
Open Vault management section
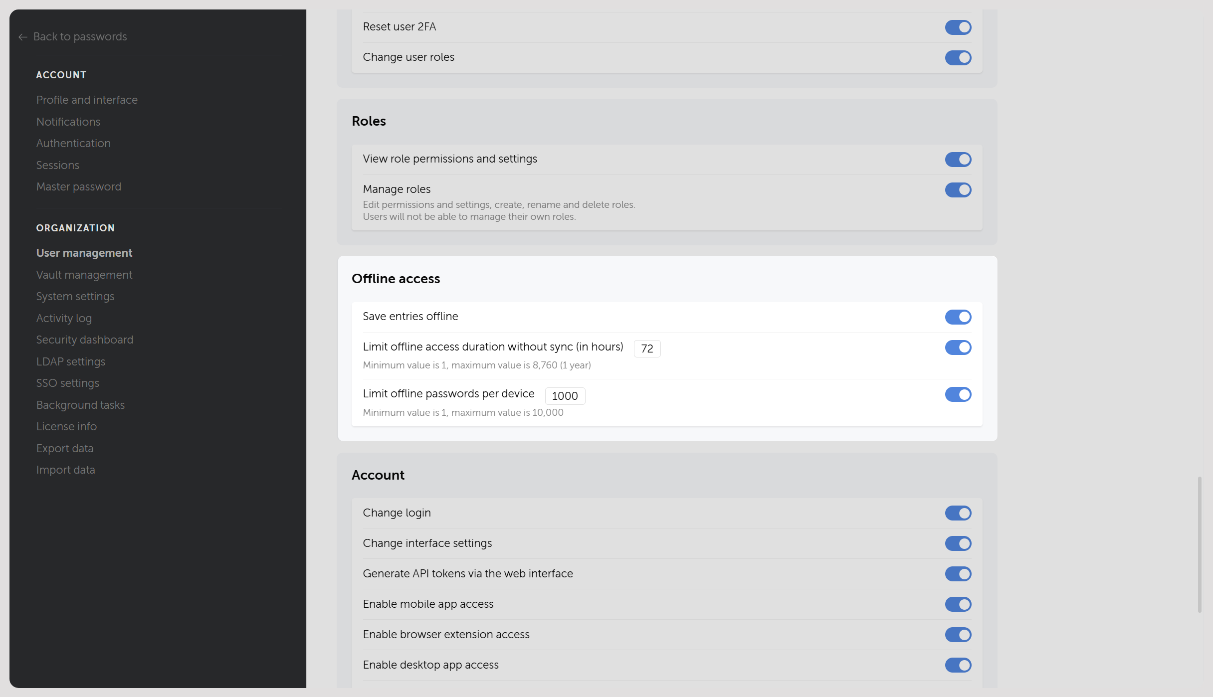pos(84,275)
